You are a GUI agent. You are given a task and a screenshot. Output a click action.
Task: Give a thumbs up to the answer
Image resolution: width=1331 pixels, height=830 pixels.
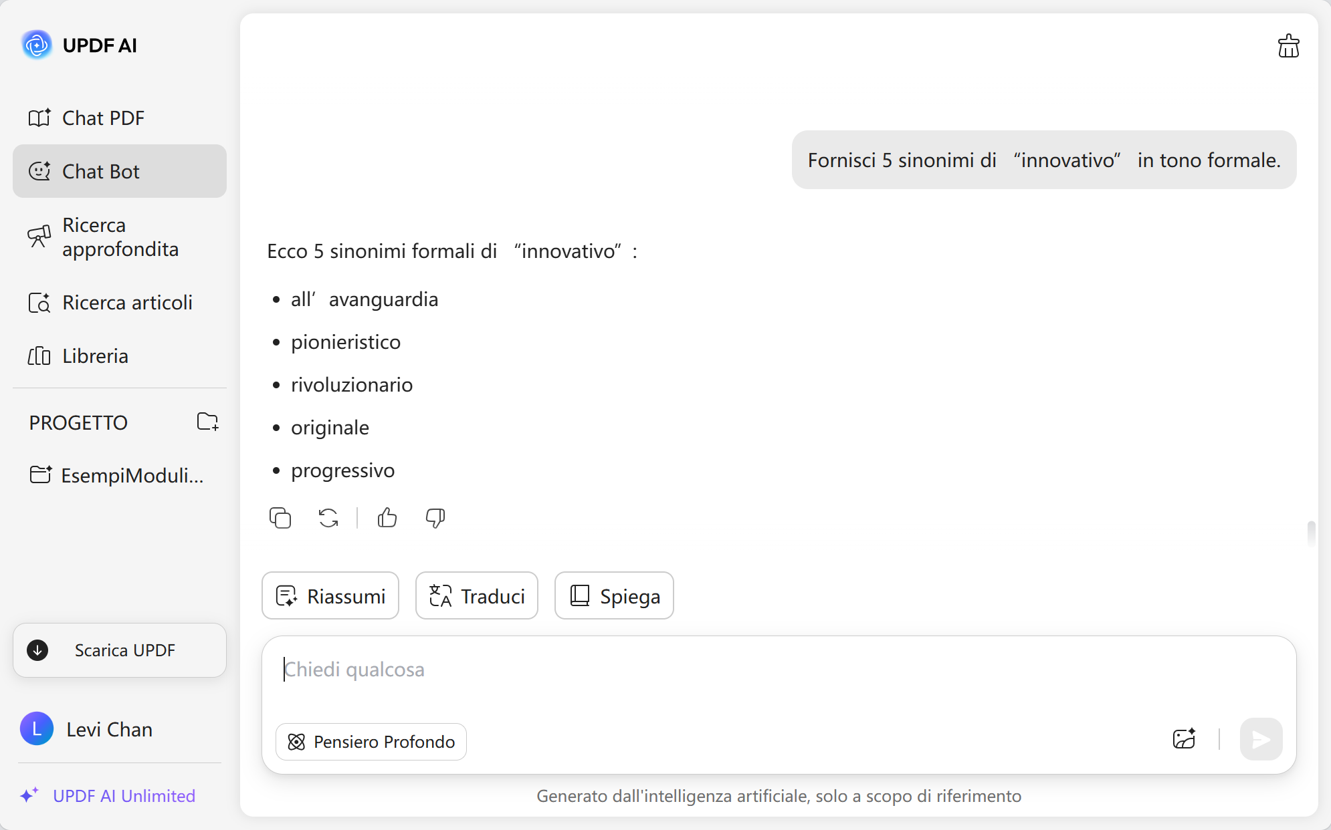(x=387, y=518)
